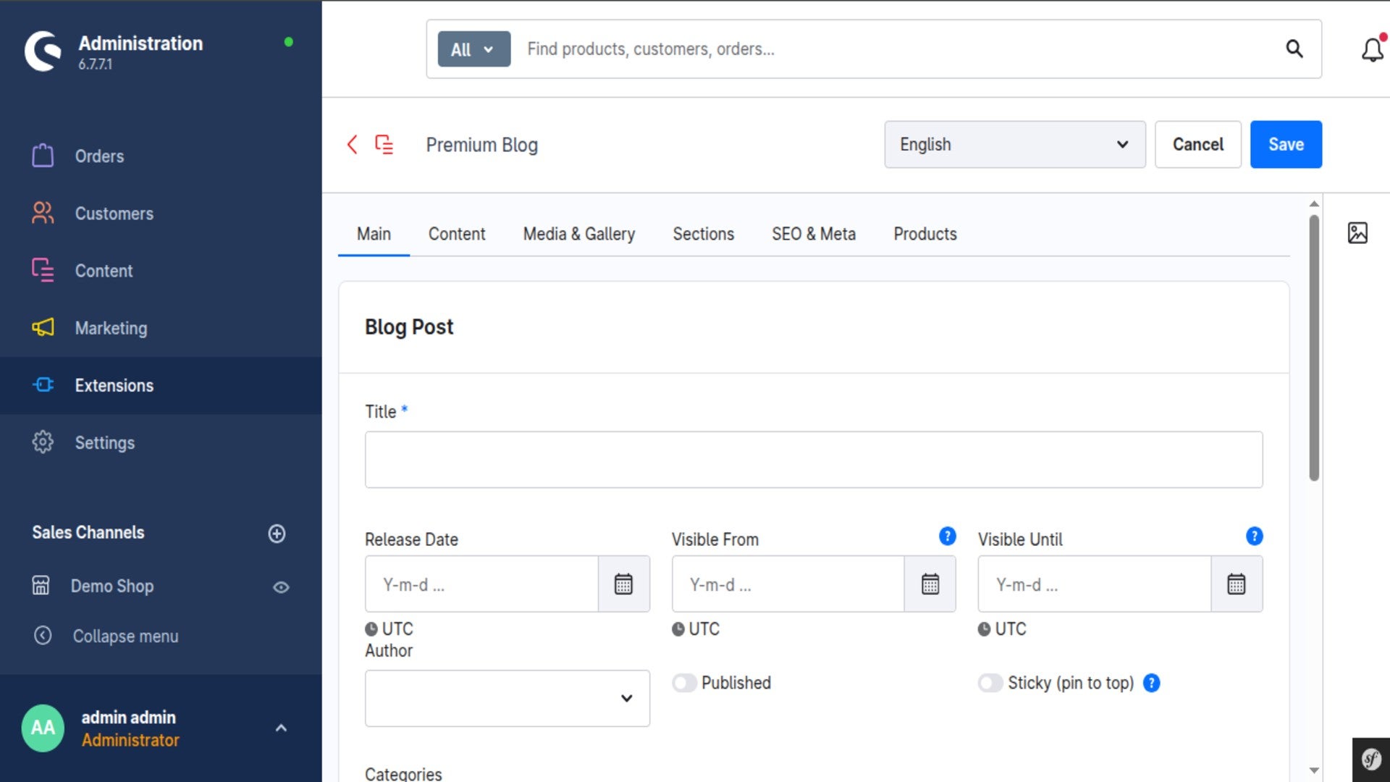Open Release Date calendar picker
The width and height of the screenshot is (1390, 782).
(x=623, y=584)
